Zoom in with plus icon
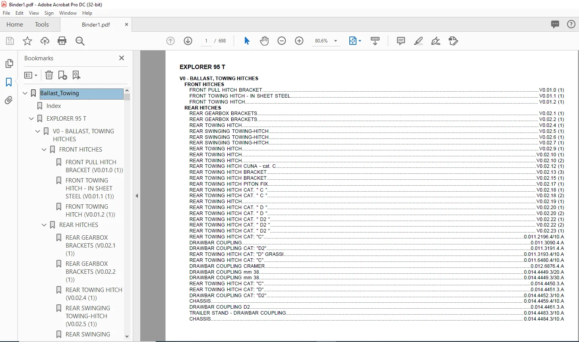This screenshot has height=342, width=579. pos(299,41)
